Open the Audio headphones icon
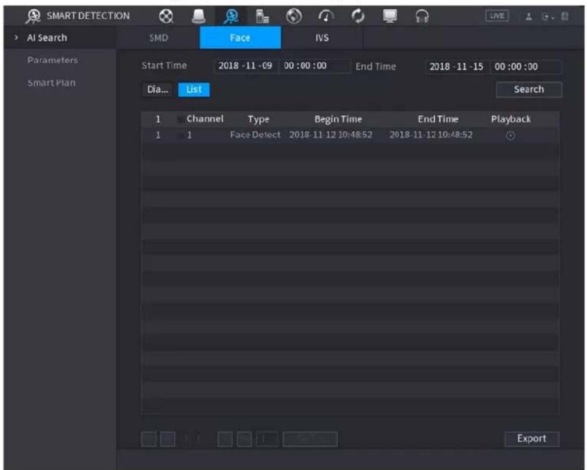 (x=422, y=16)
